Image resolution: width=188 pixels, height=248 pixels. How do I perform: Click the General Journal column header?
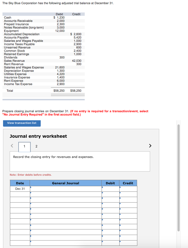coord(66,183)
